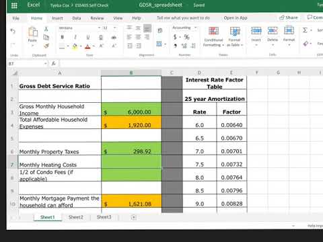The height and width of the screenshot is (242, 323).
Task: Toggle Wrap Text
Action: tap(160, 31)
